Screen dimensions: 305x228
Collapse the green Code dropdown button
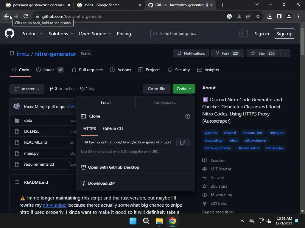[x=184, y=89]
